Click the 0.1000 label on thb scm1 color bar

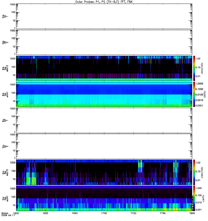[x=199, y=89]
